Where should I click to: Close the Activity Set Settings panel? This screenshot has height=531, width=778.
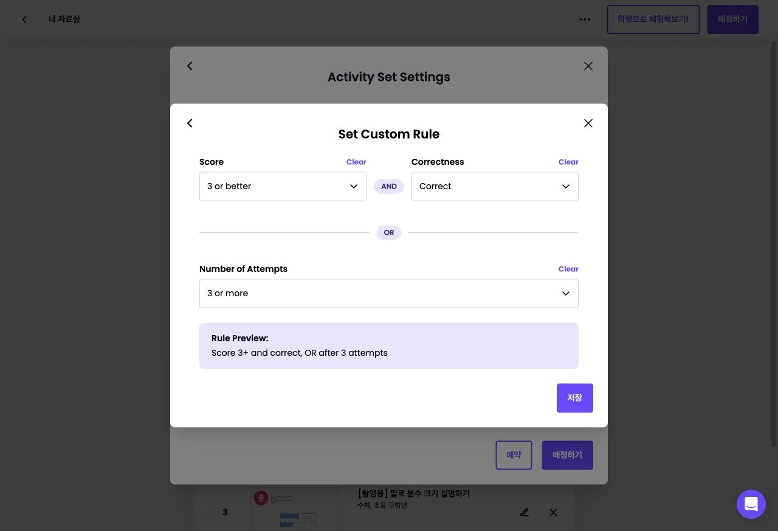click(588, 66)
